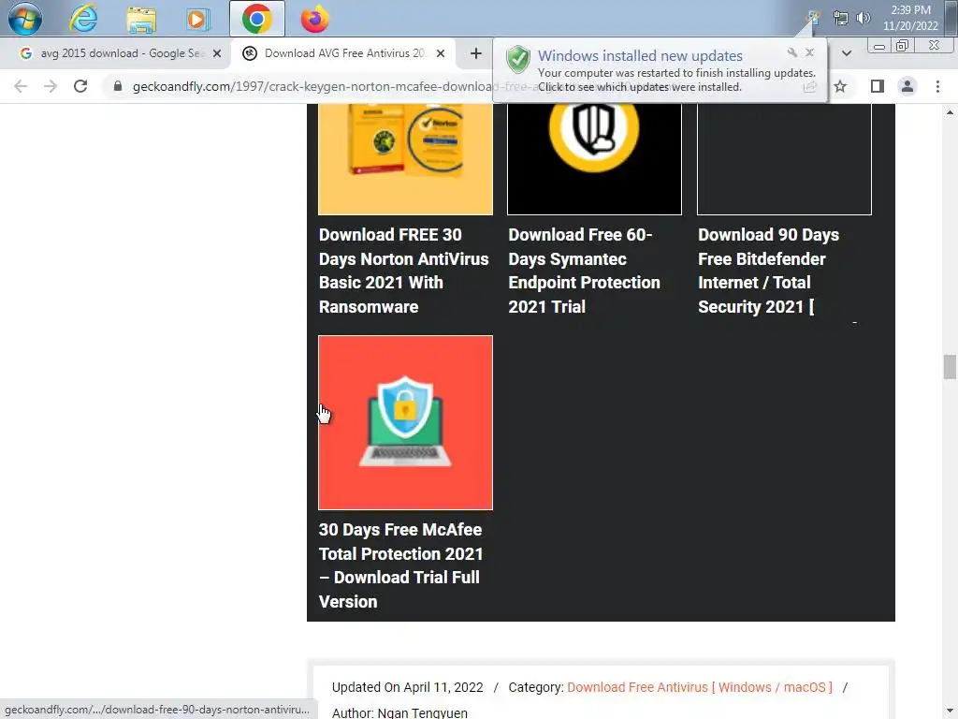
Task: Open the volume speaker tray icon
Action: tap(863, 18)
